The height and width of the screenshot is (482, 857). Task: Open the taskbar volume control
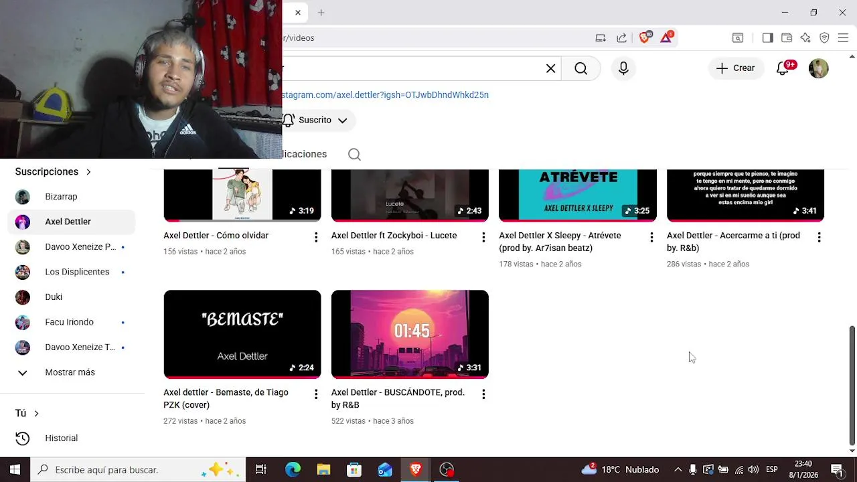click(753, 470)
